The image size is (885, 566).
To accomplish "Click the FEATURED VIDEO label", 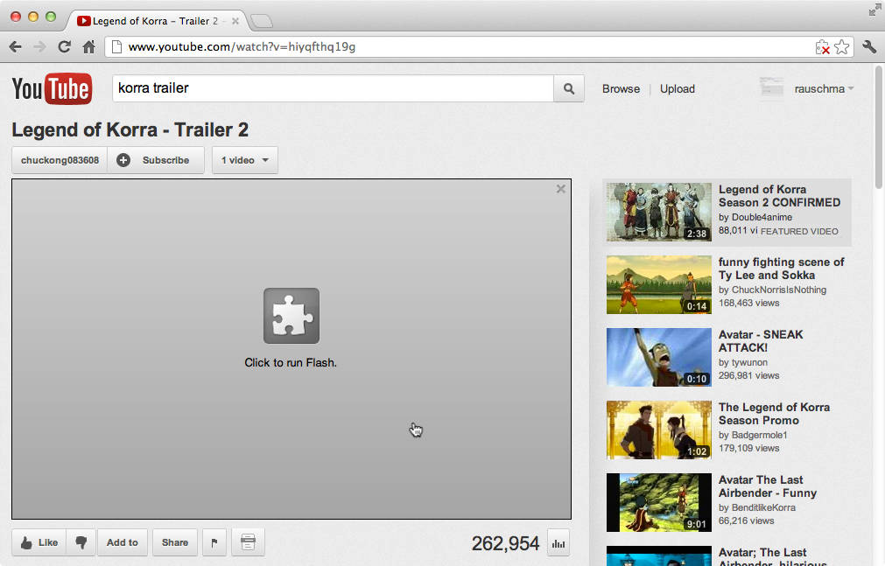I will click(799, 231).
